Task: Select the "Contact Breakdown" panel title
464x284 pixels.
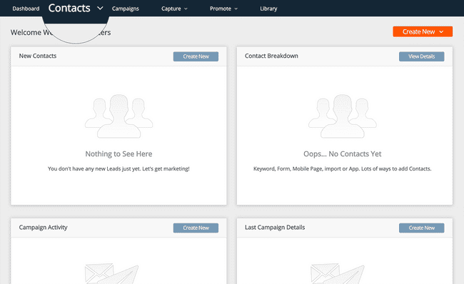Action: click(271, 56)
